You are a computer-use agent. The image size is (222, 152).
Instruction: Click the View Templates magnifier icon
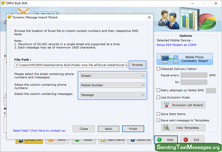[166, 128]
